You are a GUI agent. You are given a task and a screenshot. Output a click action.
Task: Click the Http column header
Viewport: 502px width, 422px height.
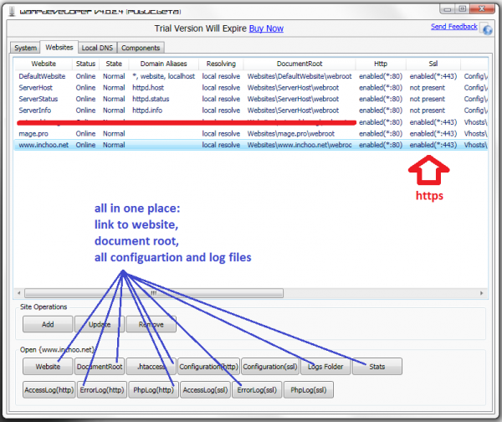click(381, 64)
